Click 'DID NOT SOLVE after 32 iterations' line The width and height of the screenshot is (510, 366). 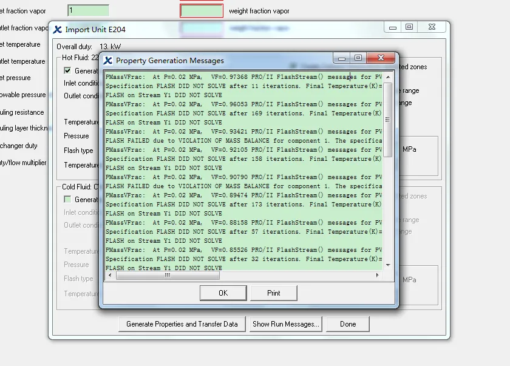243,259
